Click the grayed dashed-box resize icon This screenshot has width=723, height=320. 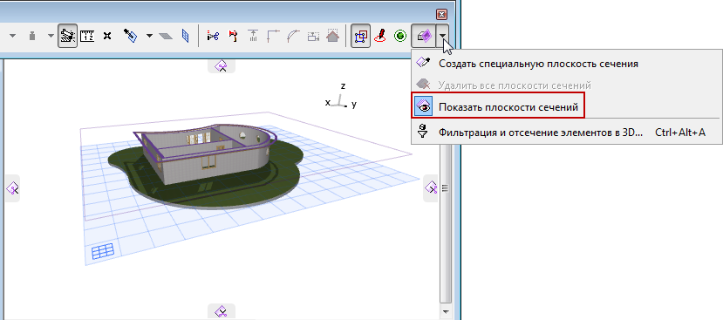(x=314, y=36)
